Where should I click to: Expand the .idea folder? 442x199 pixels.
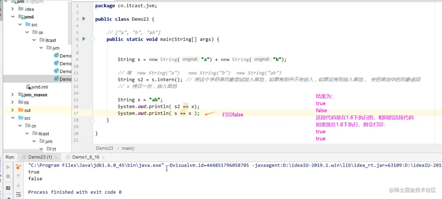tap(13, 9)
